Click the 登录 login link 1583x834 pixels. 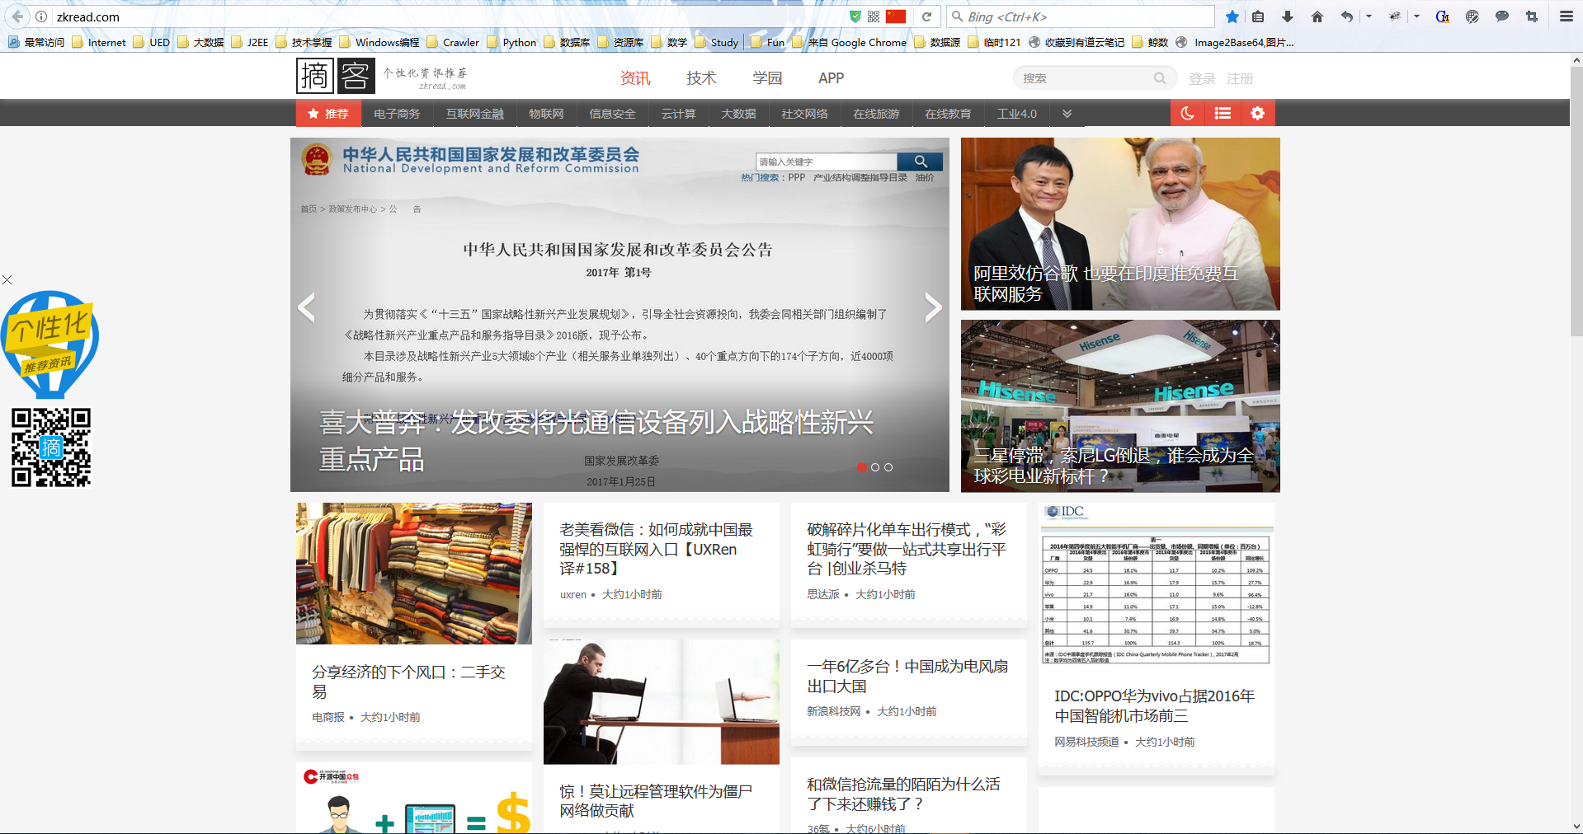[x=1202, y=78]
